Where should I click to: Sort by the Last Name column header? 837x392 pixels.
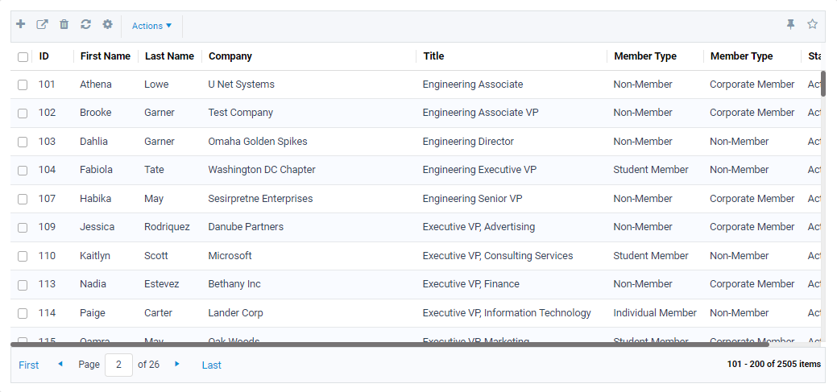coord(169,56)
